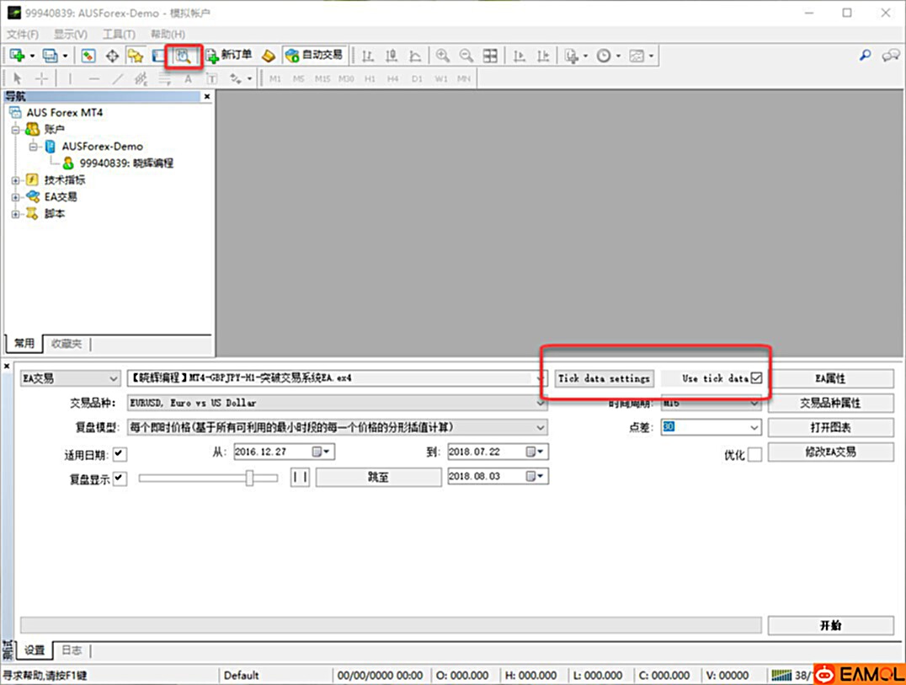Open the 点差 spread dropdown
Viewport: 906px width, 685px height.
[x=711, y=428]
